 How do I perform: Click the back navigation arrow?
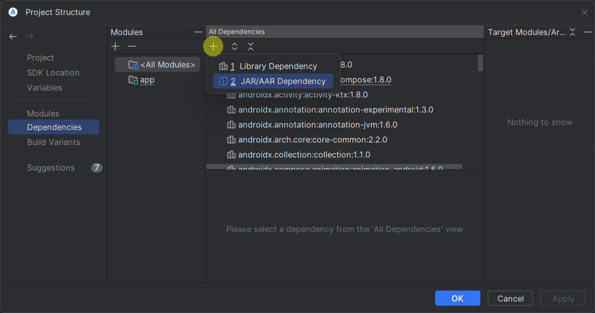click(x=13, y=36)
